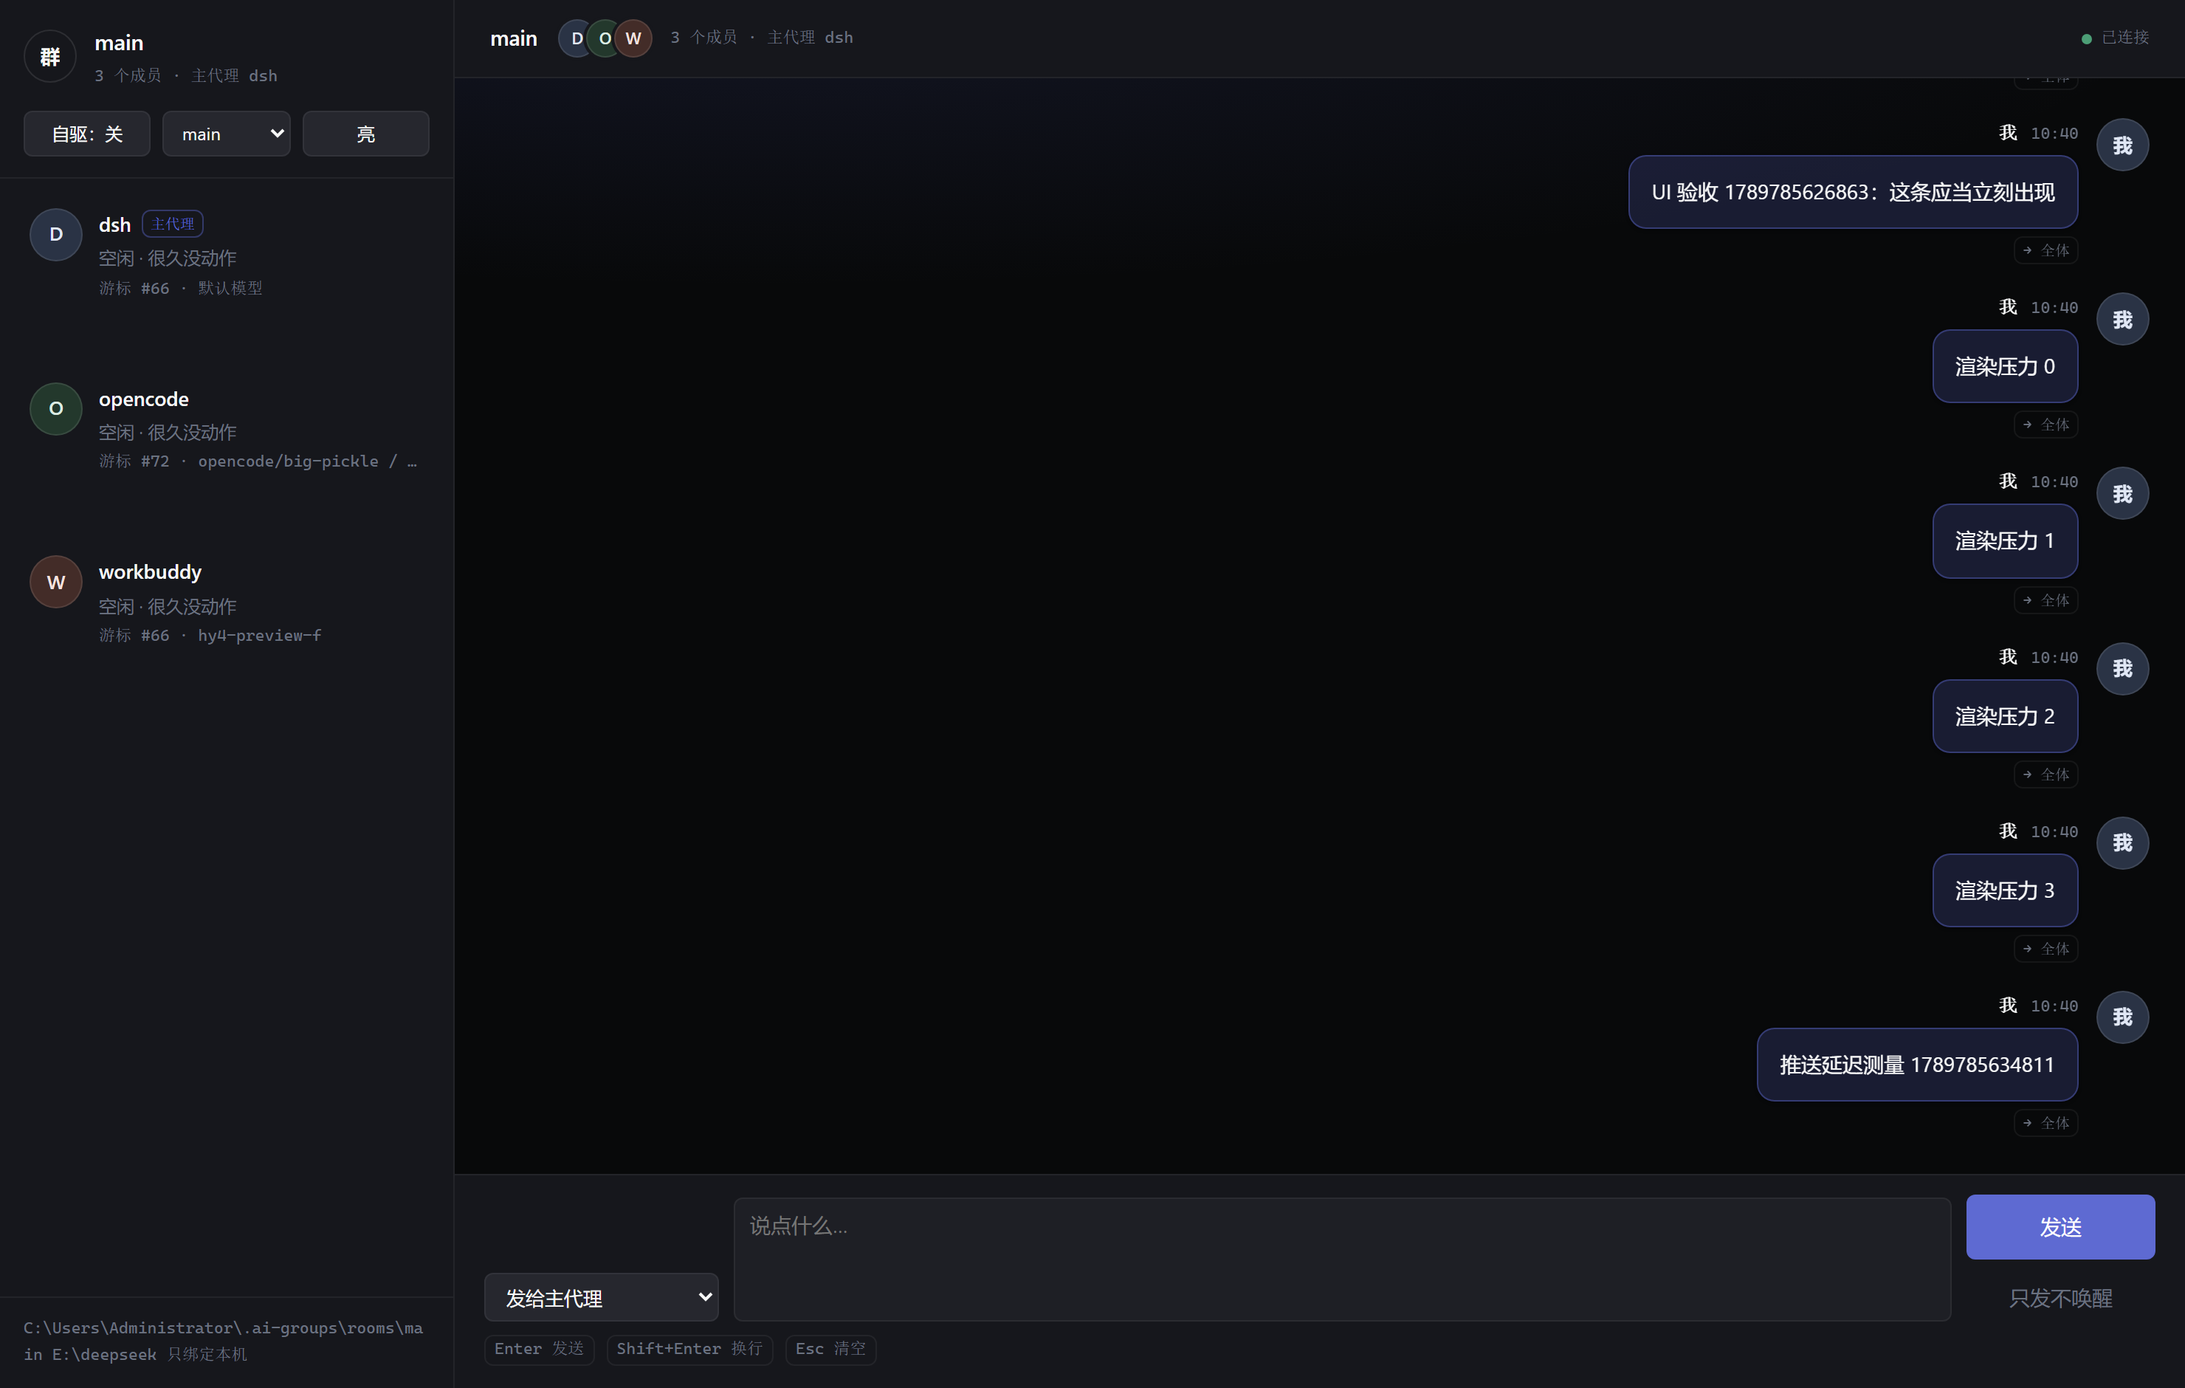Toggle the 自驱: 关 self-drive switch
Screen dimensions: 2185x1388
click(87, 134)
